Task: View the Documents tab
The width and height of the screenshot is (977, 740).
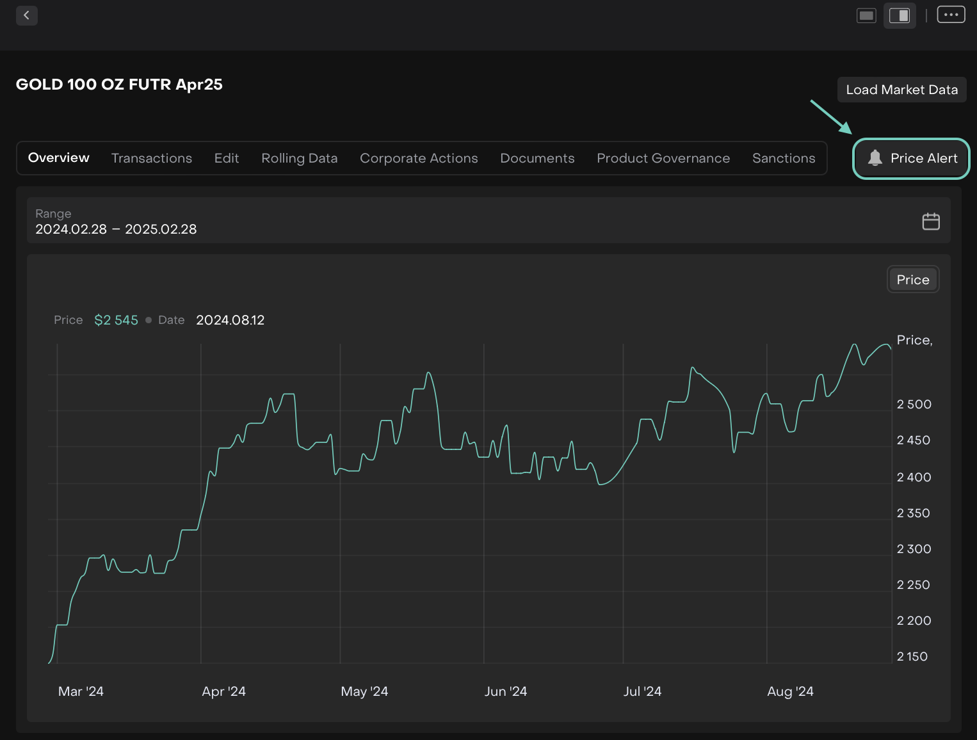Action: click(x=537, y=158)
